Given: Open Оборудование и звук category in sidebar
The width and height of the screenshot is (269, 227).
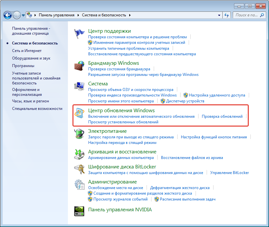Looking at the screenshot, I should coord(31,58).
